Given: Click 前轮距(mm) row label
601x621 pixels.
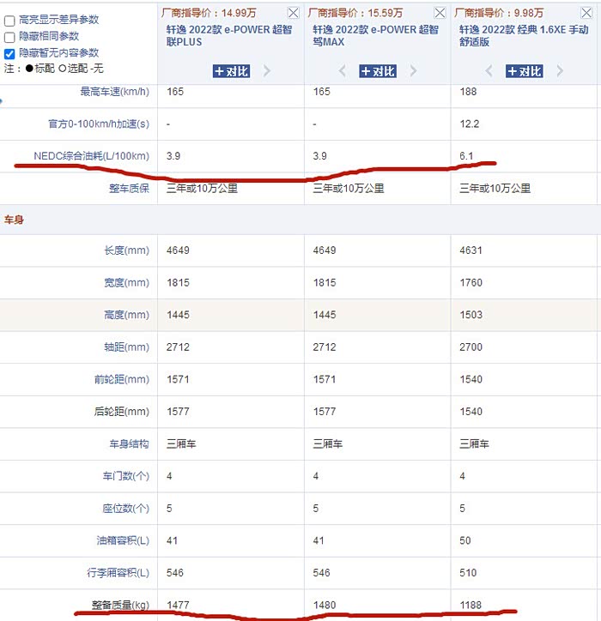Looking at the screenshot, I should pyautogui.click(x=122, y=379).
